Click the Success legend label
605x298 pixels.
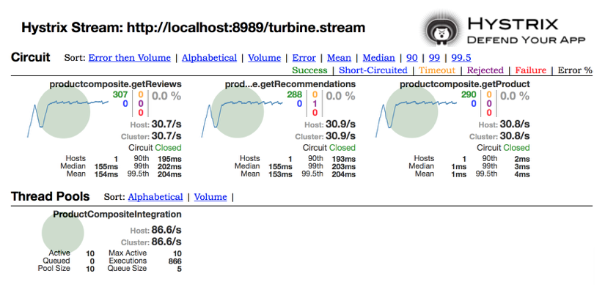(x=309, y=70)
